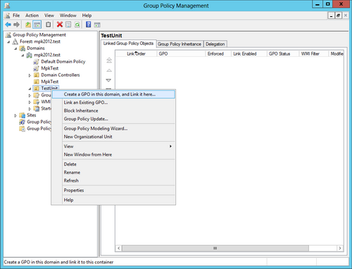This screenshot has width=352, height=269.
Task: Open the Action menu
Action: (32, 15)
